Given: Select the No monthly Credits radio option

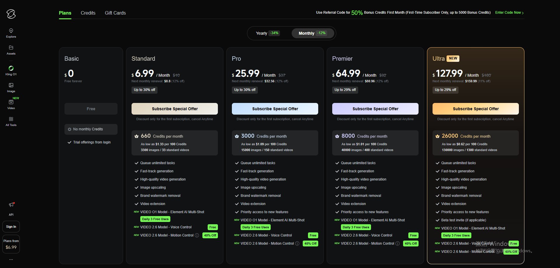Looking at the screenshot, I should 70,129.
